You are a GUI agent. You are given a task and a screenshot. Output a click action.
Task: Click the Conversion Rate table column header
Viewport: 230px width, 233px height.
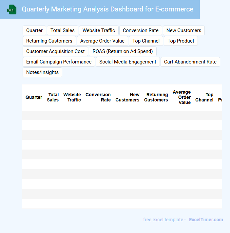point(98,97)
